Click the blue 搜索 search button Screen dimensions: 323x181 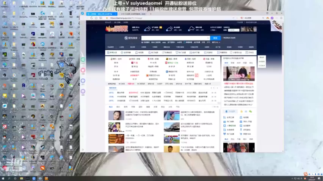click(215, 38)
